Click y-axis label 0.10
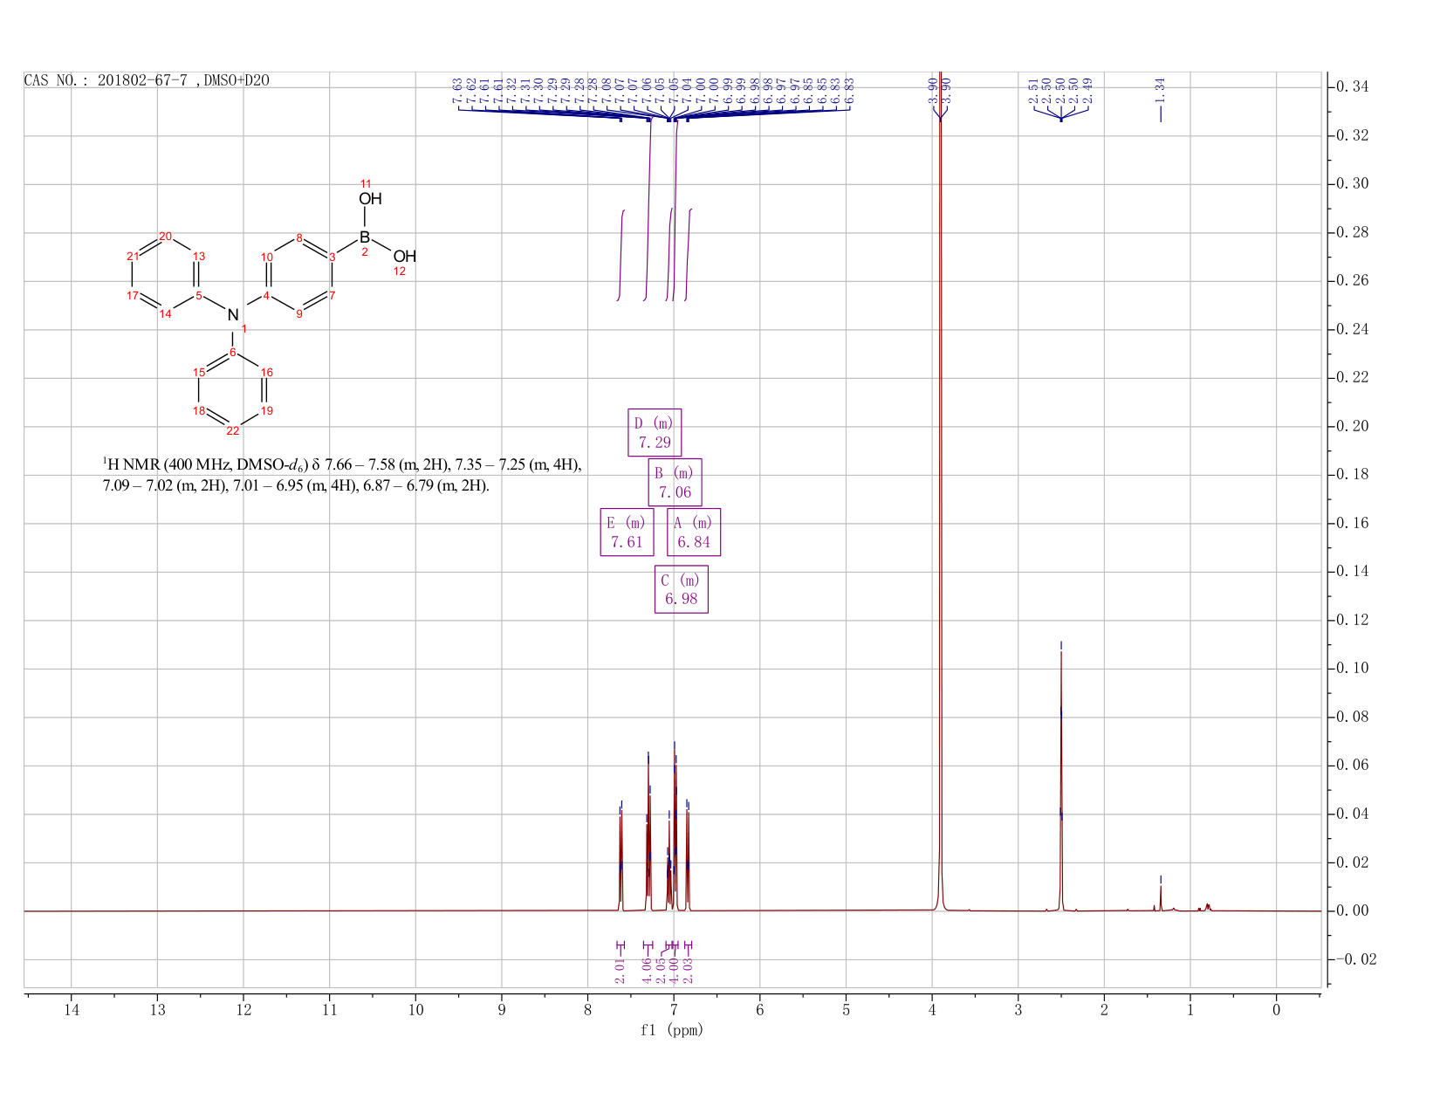 tap(1353, 669)
